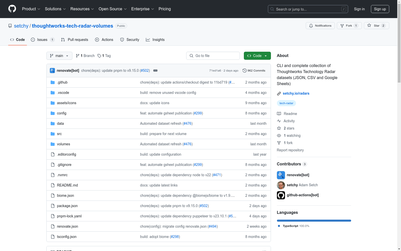The width and height of the screenshot is (401, 251).
Task: Fork this repository
Action: click(349, 26)
